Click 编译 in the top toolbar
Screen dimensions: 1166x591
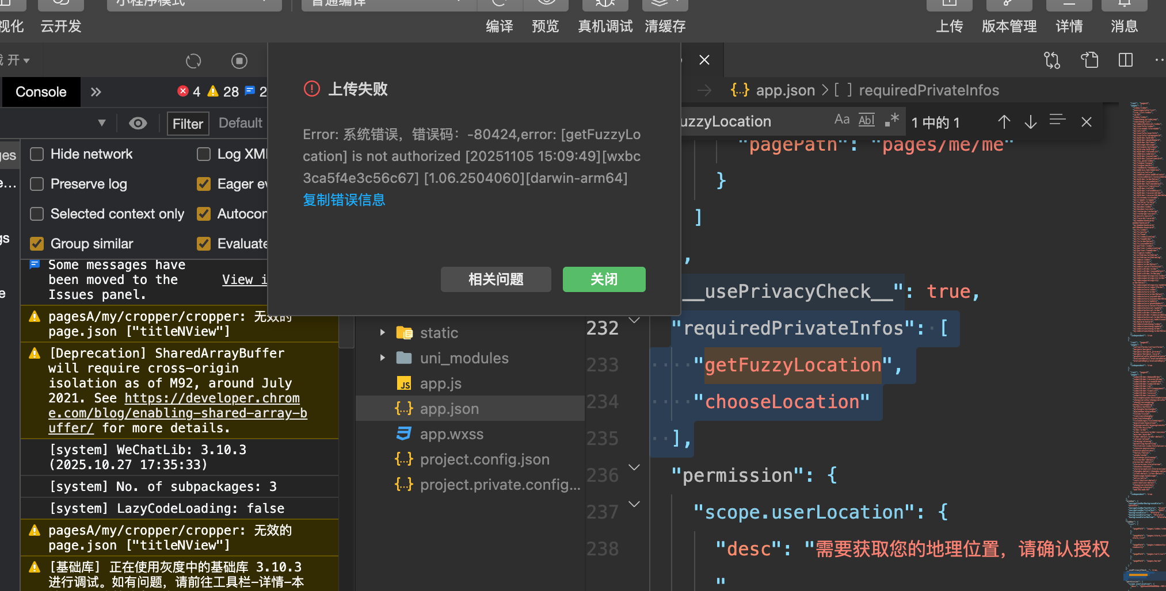(500, 26)
